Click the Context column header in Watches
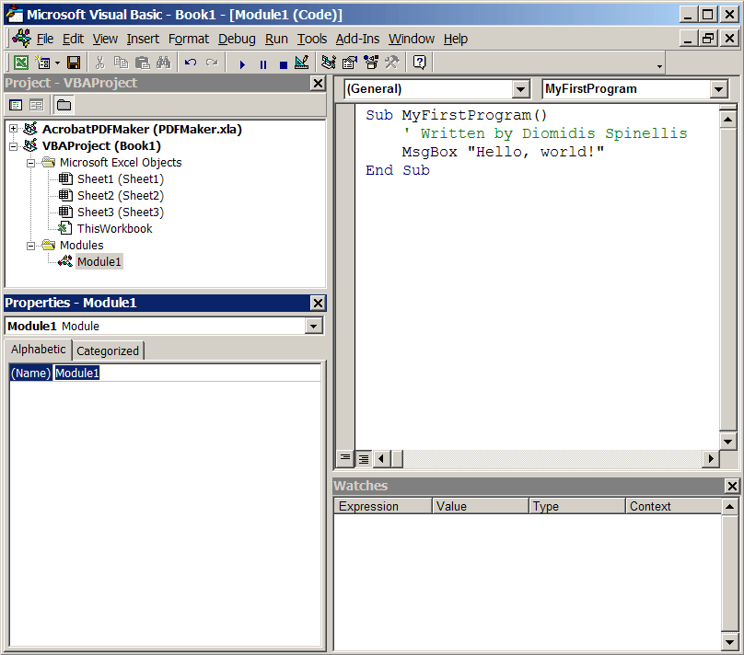 [673, 506]
